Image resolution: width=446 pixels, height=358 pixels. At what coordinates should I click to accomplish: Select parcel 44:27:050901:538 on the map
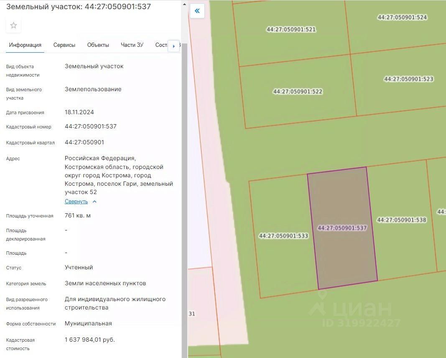(x=402, y=220)
